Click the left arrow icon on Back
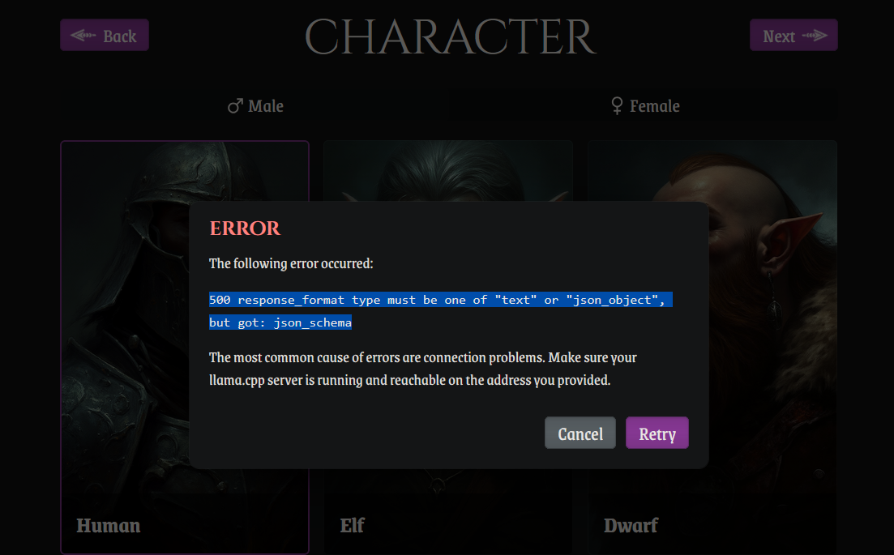 (83, 36)
